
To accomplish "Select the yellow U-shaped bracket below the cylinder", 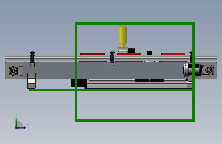I will (123, 50).
